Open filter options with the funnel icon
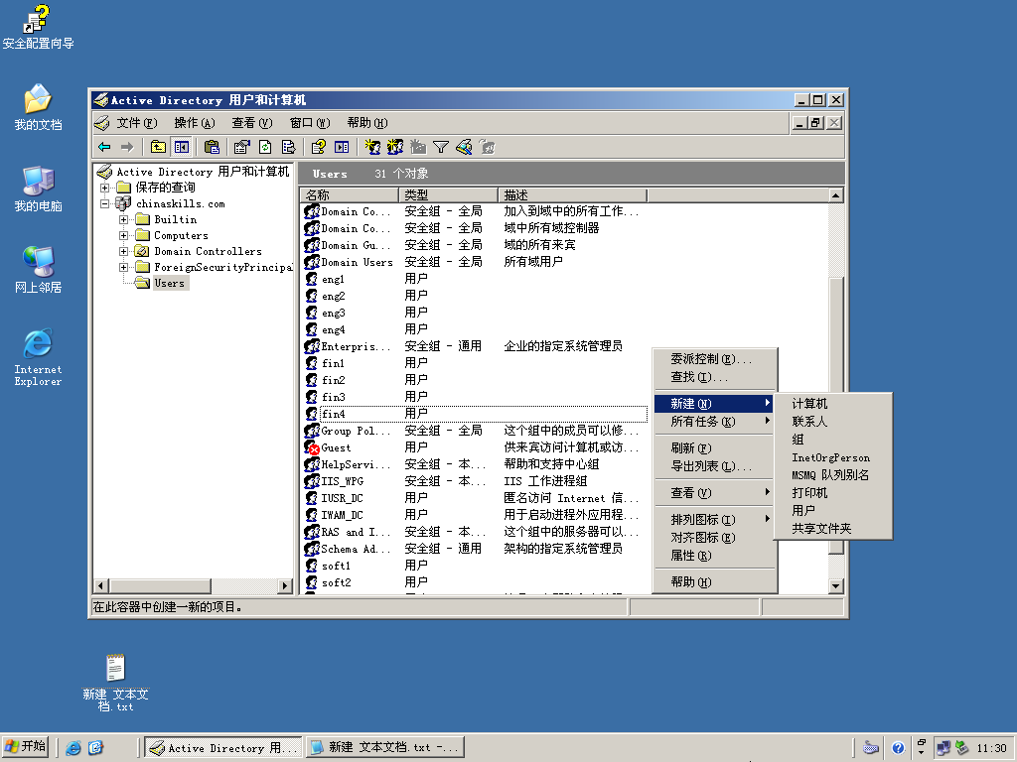The image size is (1017, 762). point(441,147)
